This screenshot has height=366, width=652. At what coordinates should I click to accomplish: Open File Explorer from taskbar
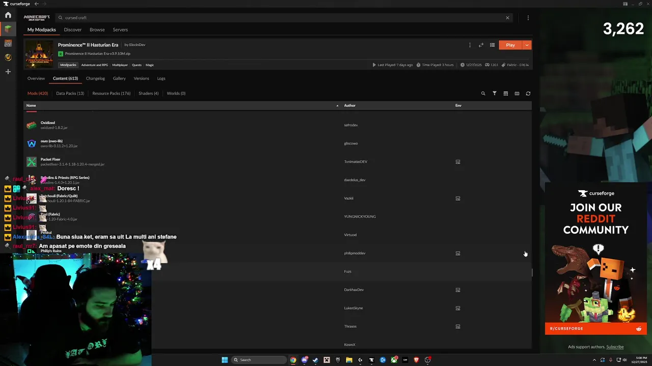tap(349, 360)
